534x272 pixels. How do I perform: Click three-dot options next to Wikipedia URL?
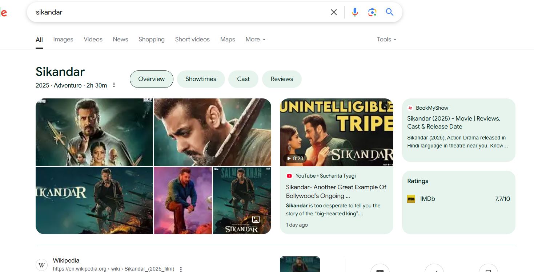coord(181,269)
